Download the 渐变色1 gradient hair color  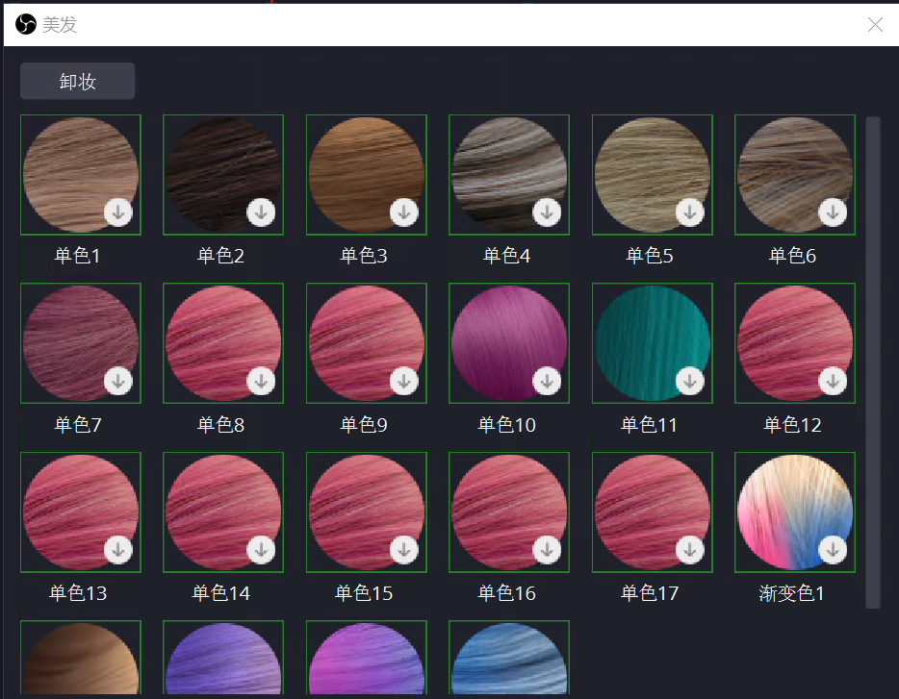tap(833, 550)
